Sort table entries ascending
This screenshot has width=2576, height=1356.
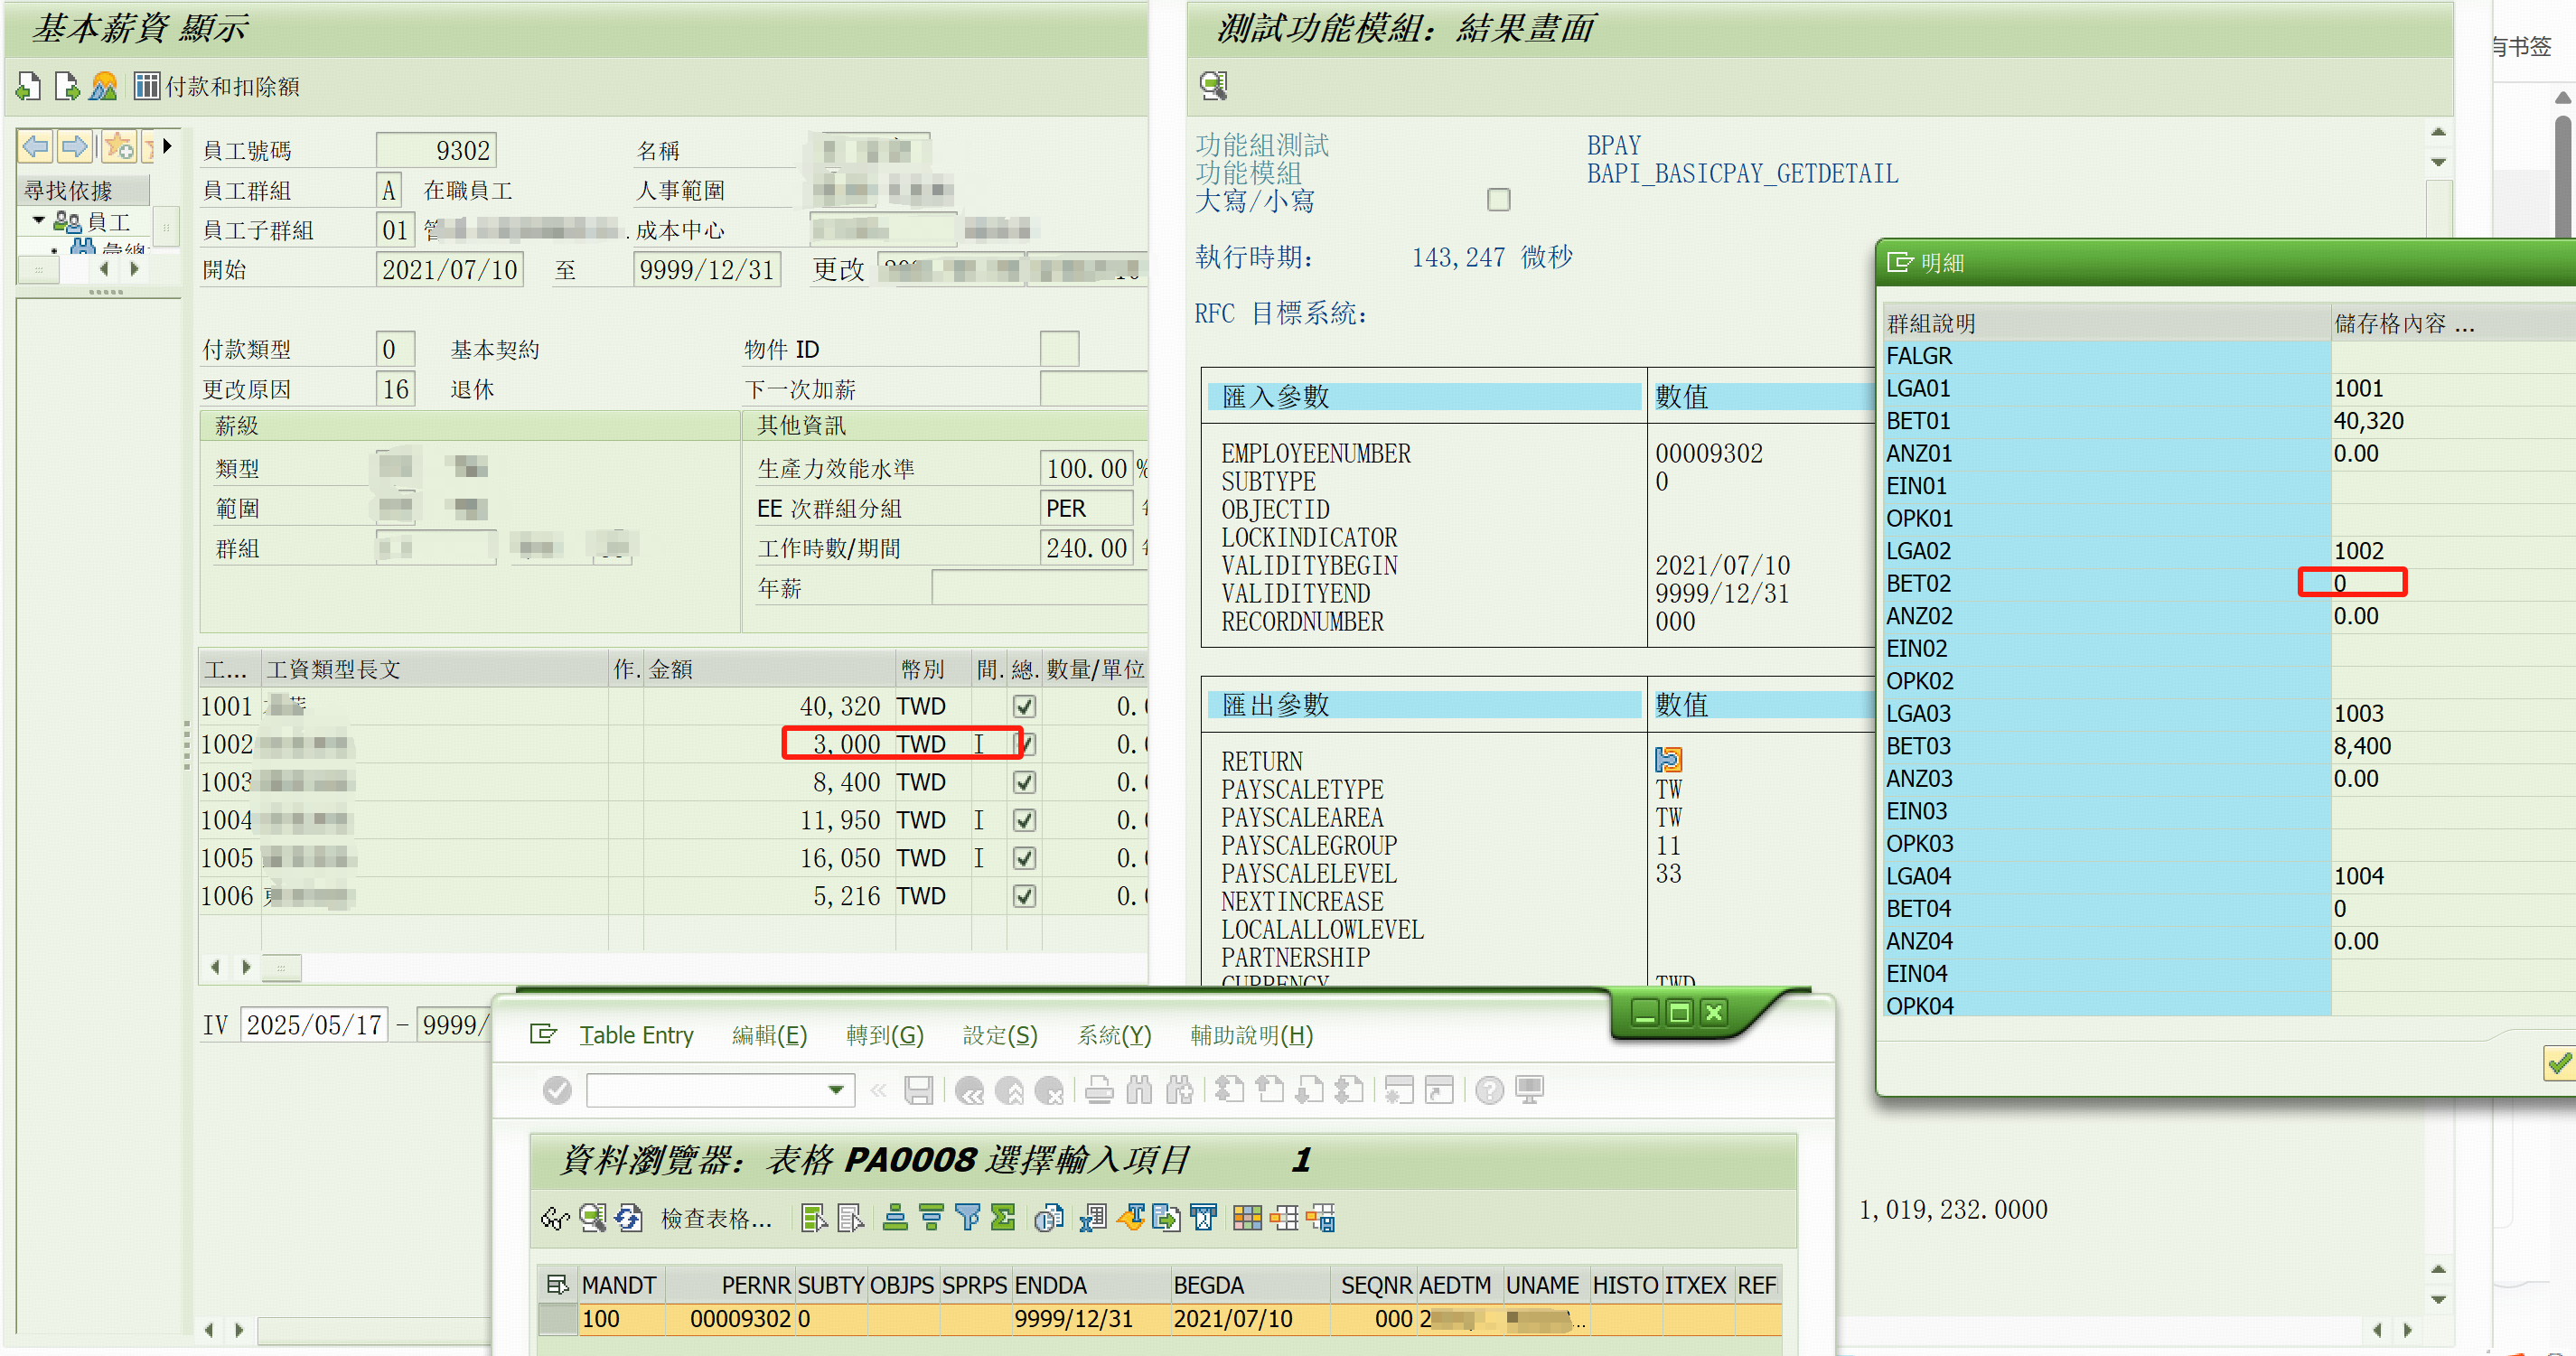(895, 1218)
